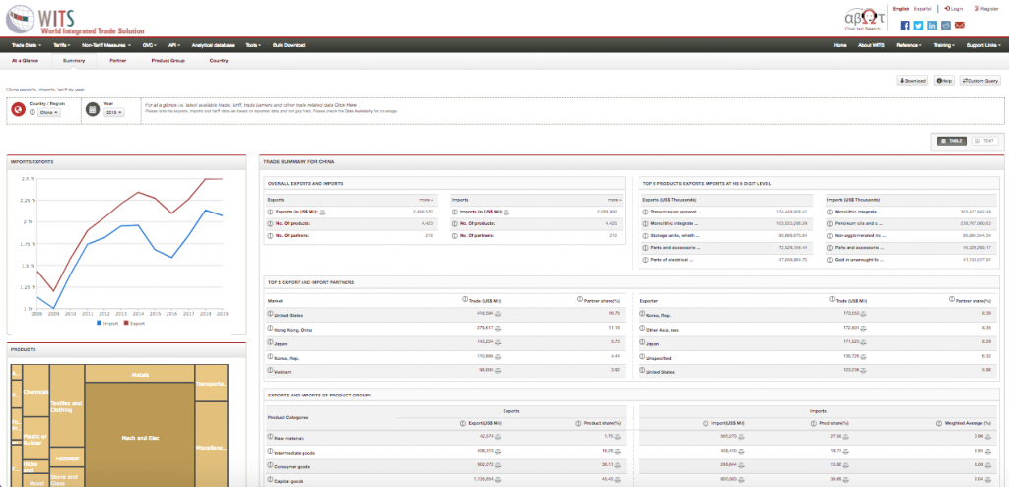Click the Login link
The width and height of the screenshot is (1009, 487).
pos(954,9)
